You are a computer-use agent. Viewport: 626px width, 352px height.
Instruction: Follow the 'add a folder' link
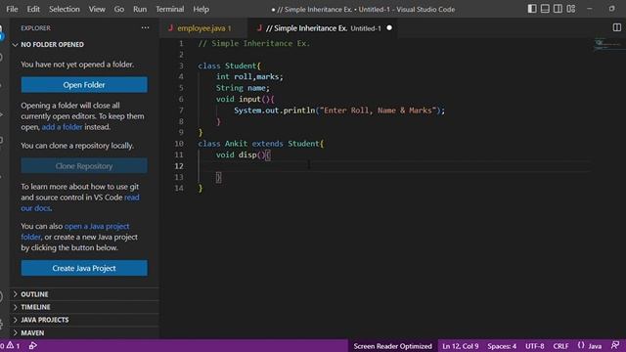tap(62, 127)
